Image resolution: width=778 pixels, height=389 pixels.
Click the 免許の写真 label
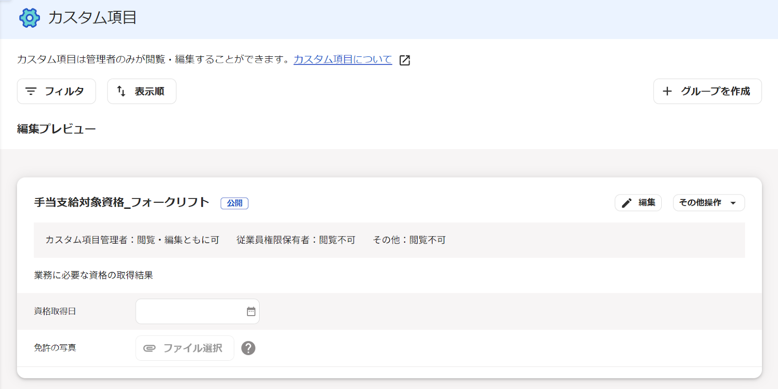pos(55,348)
